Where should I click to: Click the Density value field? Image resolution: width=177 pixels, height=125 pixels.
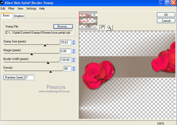coord(67,69)
